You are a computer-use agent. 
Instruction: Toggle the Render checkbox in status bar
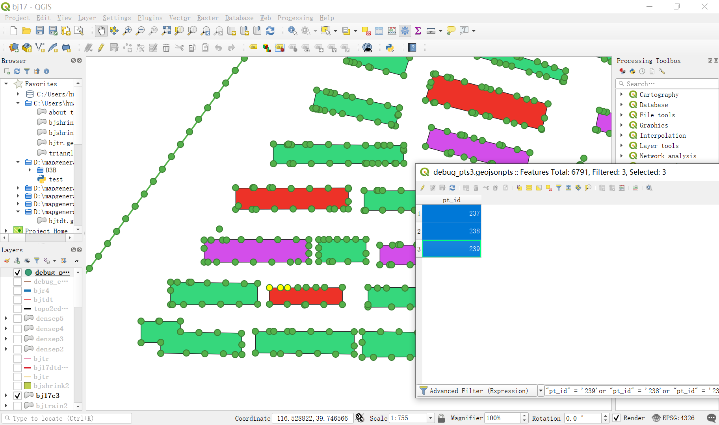click(x=617, y=418)
